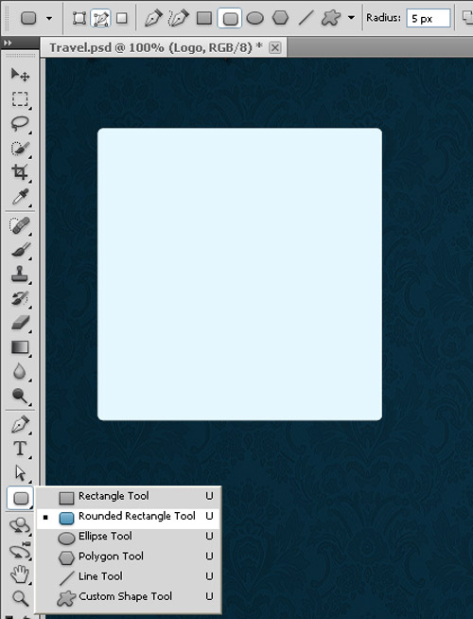Enable Paths mode in options bar
The height and width of the screenshot is (619, 473).
pyautogui.click(x=100, y=18)
